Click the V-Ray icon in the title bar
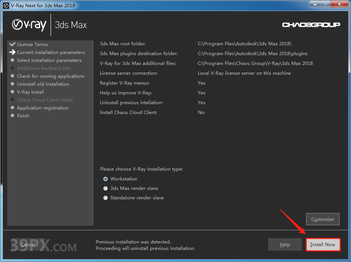 (6, 5)
